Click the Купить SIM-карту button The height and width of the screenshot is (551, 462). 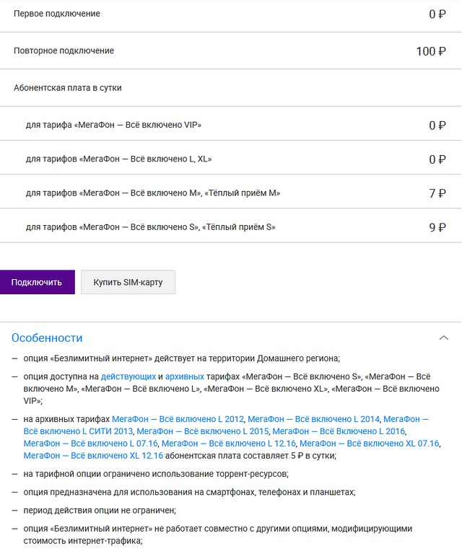(x=128, y=282)
